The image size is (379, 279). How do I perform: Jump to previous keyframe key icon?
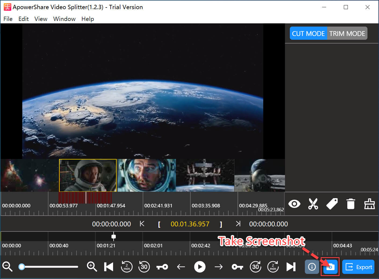pos(162,267)
